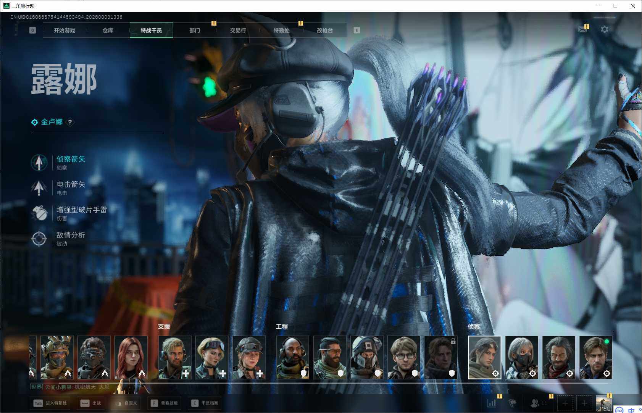Select the full-face-mask engineer operator portrait
642x413 pixels.
(367, 357)
